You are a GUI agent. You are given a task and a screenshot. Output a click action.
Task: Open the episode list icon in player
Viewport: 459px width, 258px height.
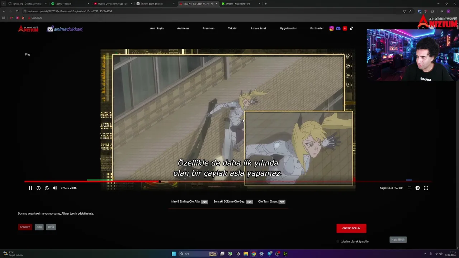pyautogui.click(x=410, y=188)
